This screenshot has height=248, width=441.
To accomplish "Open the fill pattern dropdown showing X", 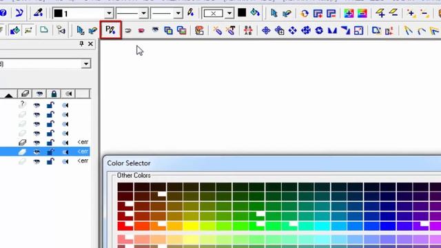I will [x=229, y=13].
